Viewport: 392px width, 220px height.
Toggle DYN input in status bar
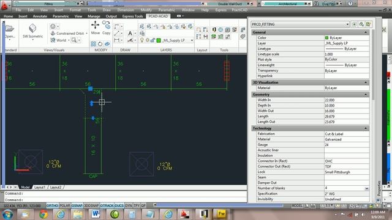[129, 205]
